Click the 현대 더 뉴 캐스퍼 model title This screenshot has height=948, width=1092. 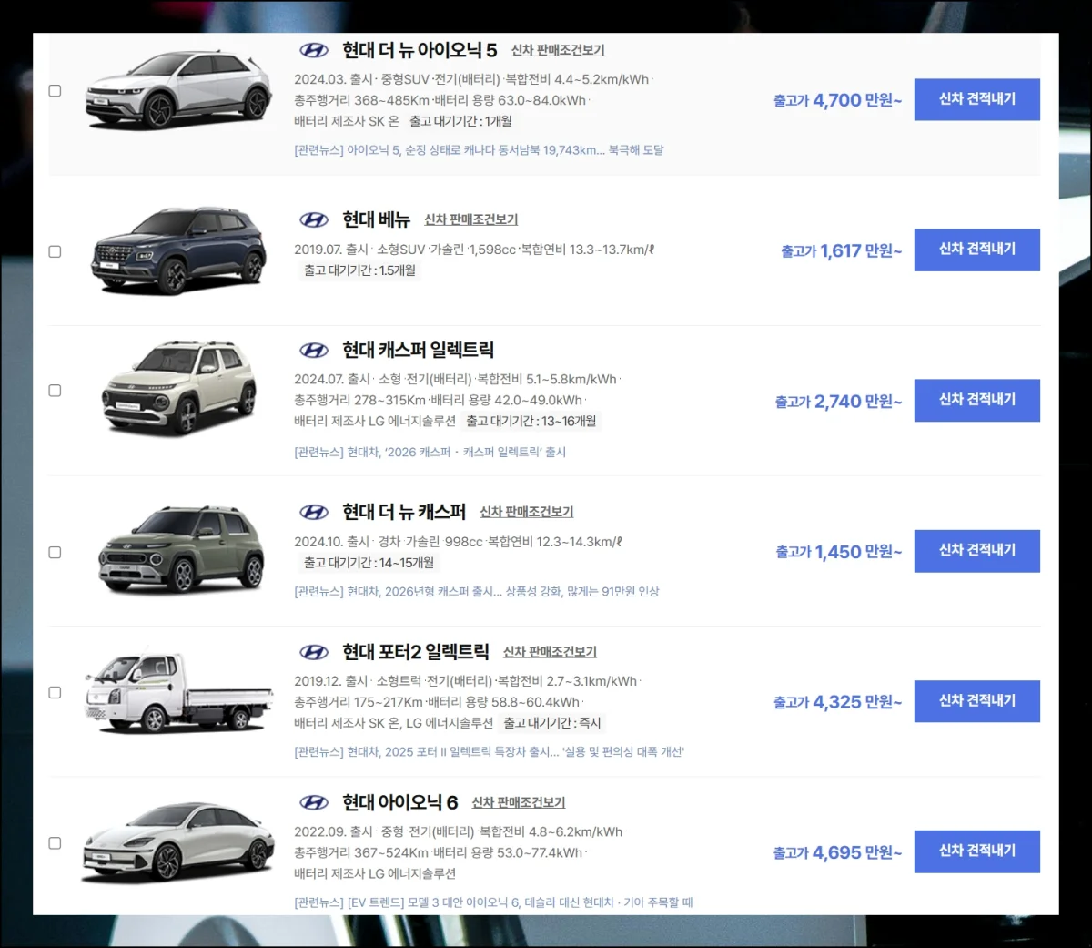[404, 511]
